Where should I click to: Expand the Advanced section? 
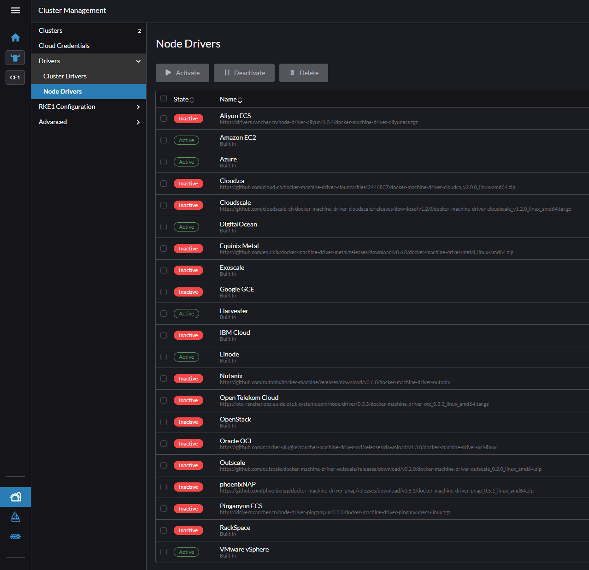pos(138,122)
